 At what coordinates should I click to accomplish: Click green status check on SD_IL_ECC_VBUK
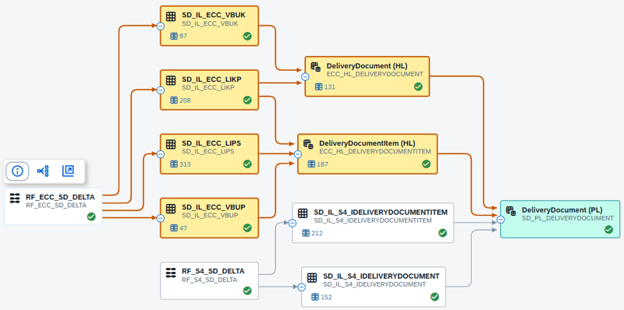click(247, 36)
